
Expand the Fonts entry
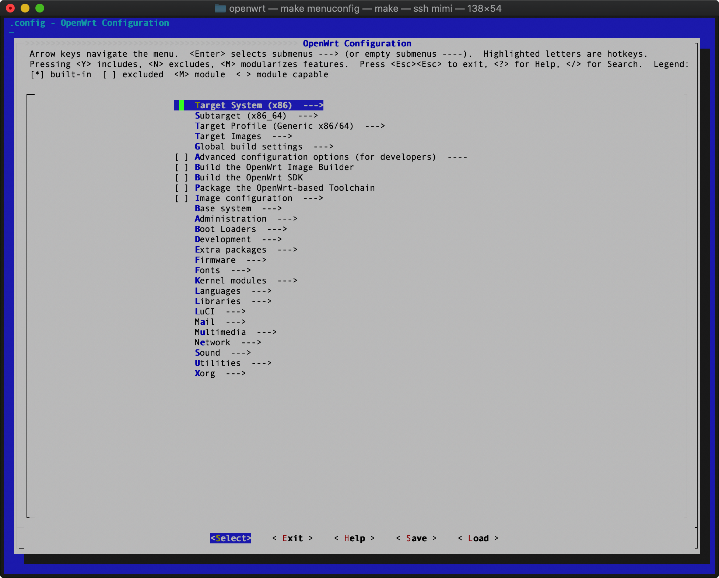(222, 270)
